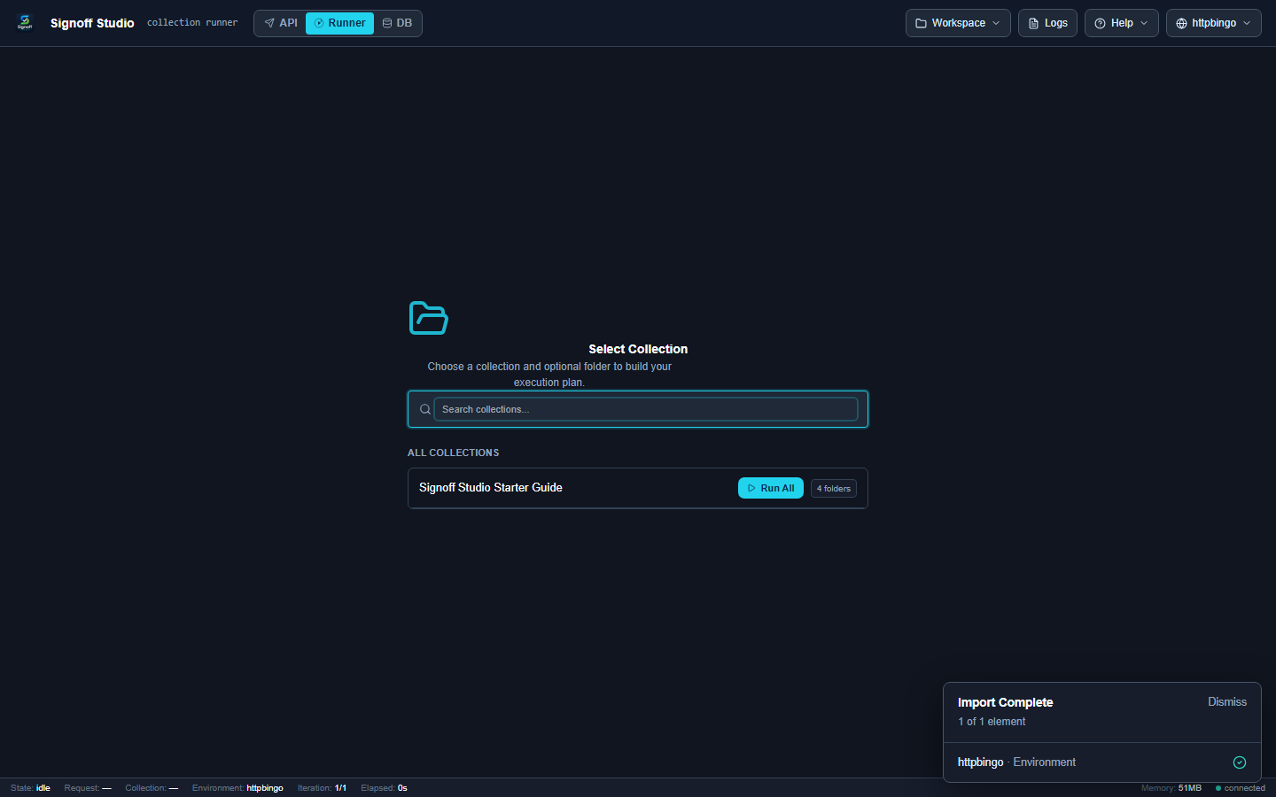The image size is (1276, 797).
Task: Click the Signoff Studio title text
Action: pos(92,23)
